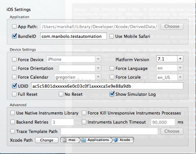Click Change for Xcode Path
The image size is (196, 154).
(x=47, y=140)
